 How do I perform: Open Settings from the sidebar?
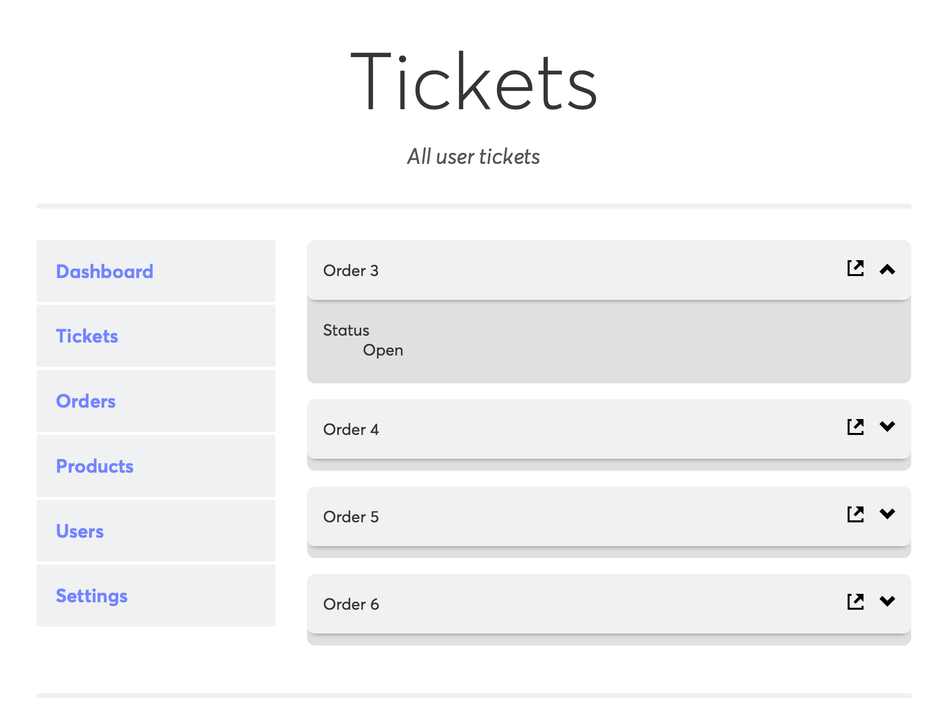[x=91, y=596]
